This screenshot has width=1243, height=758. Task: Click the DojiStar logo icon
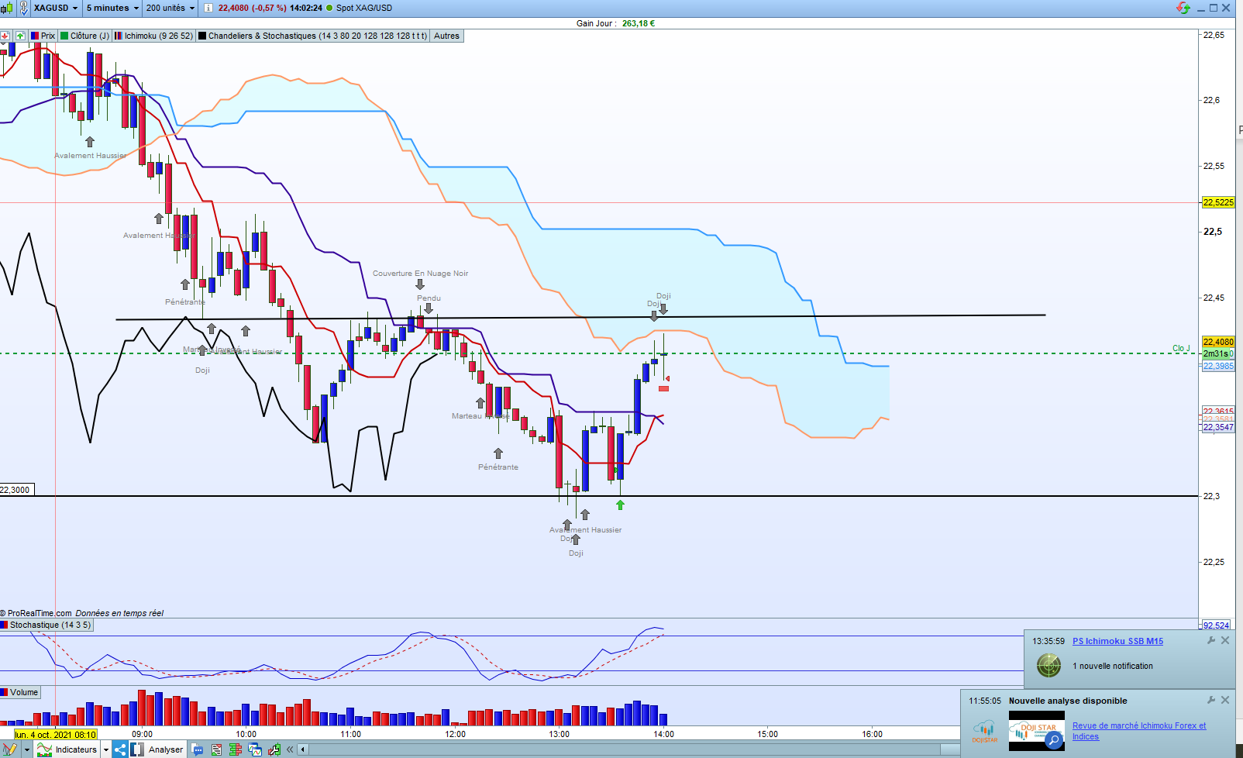985,731
